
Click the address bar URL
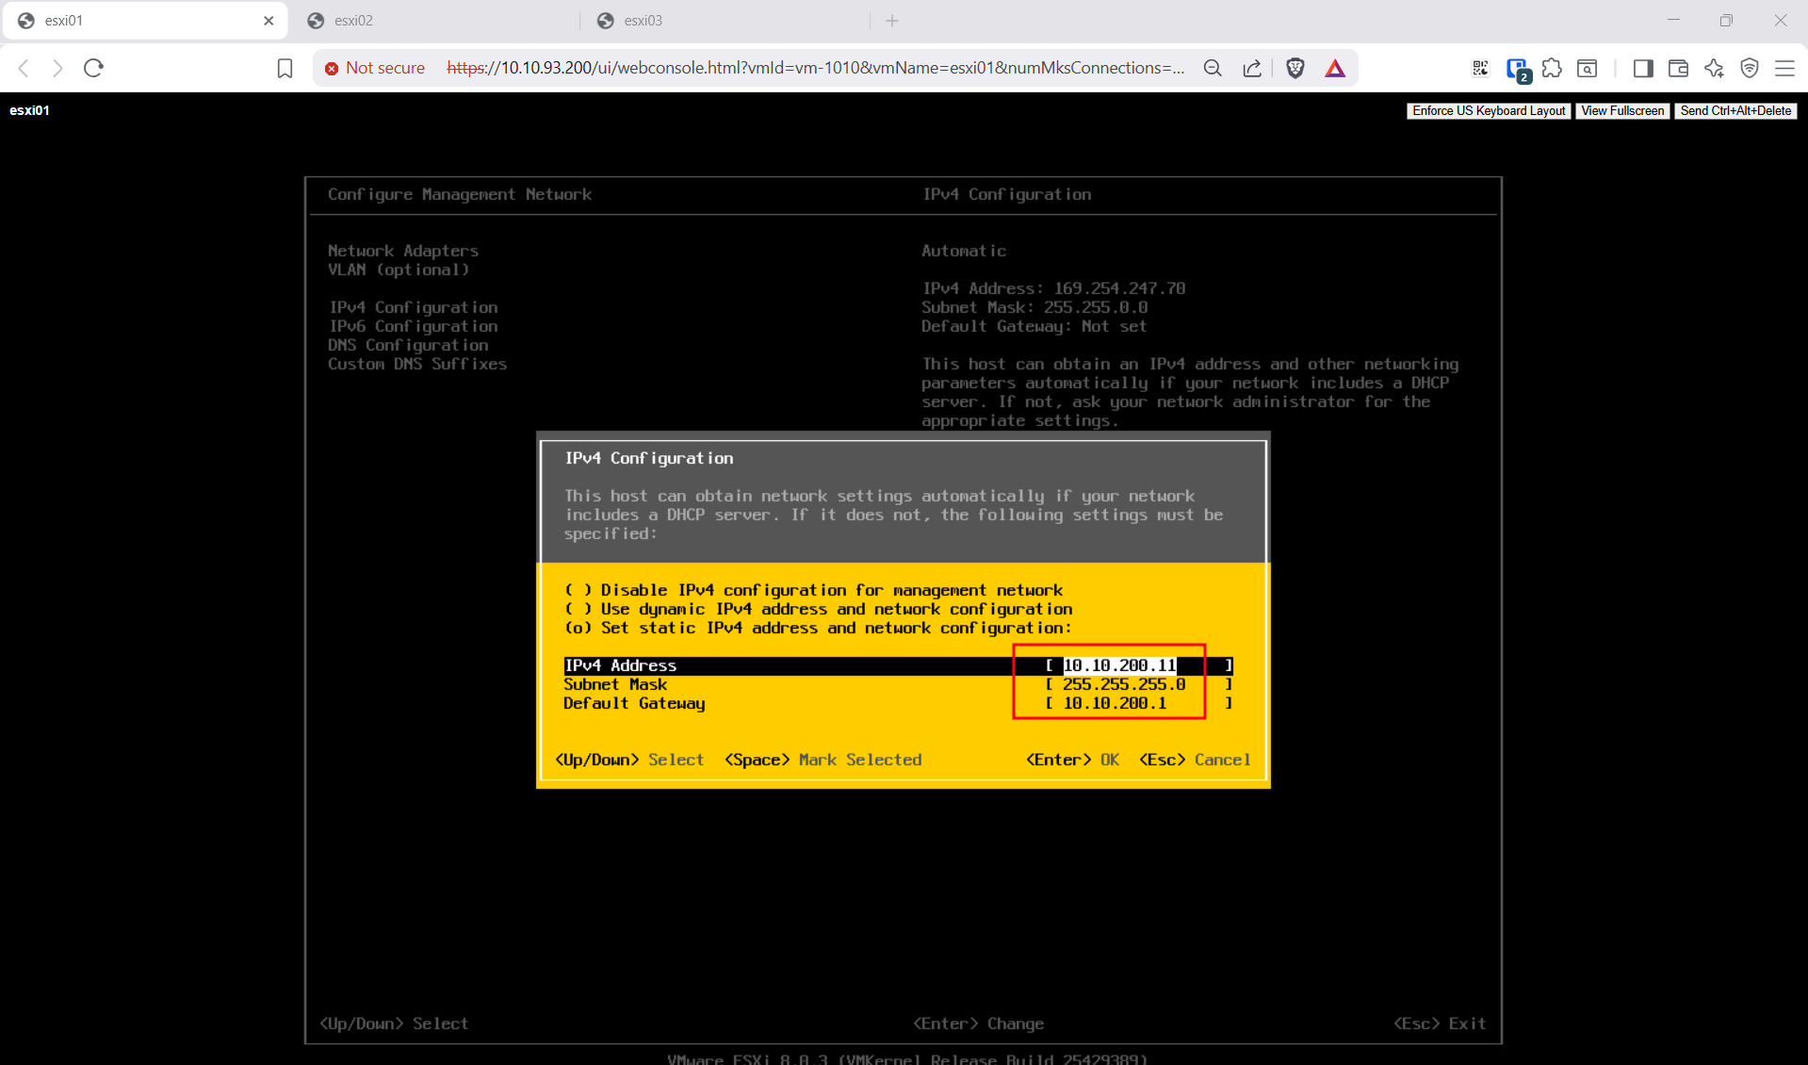click(815, 68)
